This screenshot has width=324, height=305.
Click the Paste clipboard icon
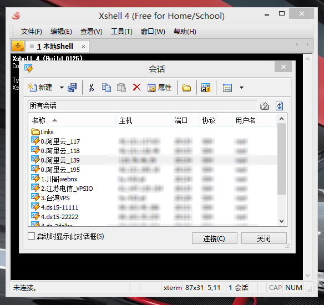click(x=121, y=88)
